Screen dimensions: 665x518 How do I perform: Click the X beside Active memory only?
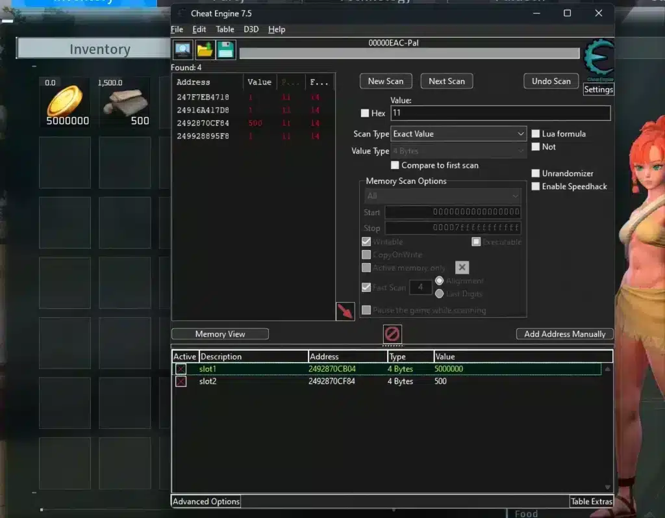point(462,268)
